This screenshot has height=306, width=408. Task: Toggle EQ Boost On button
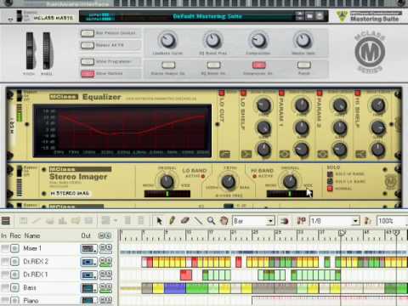213,65
